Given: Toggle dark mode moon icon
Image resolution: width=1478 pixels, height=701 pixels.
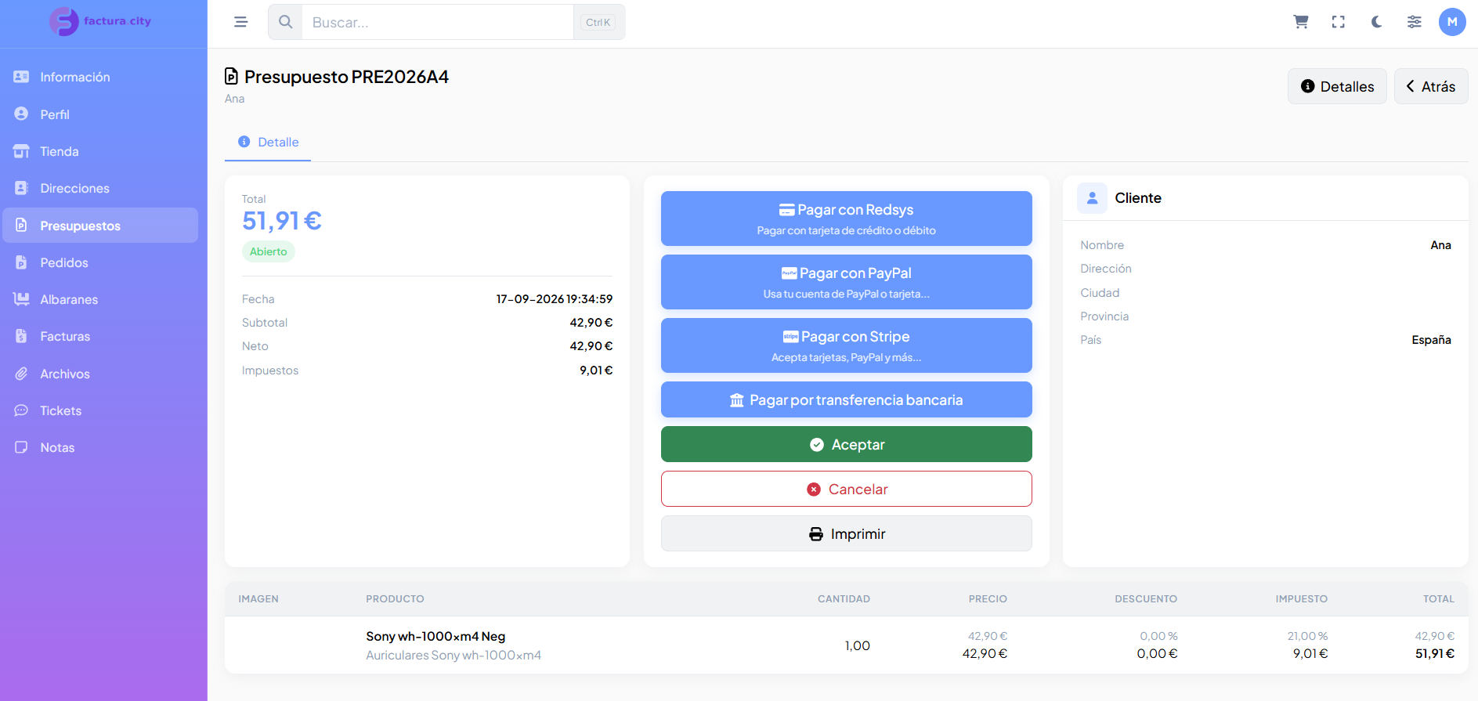Looking at the screenshot, I should (x=1376, y=22).
